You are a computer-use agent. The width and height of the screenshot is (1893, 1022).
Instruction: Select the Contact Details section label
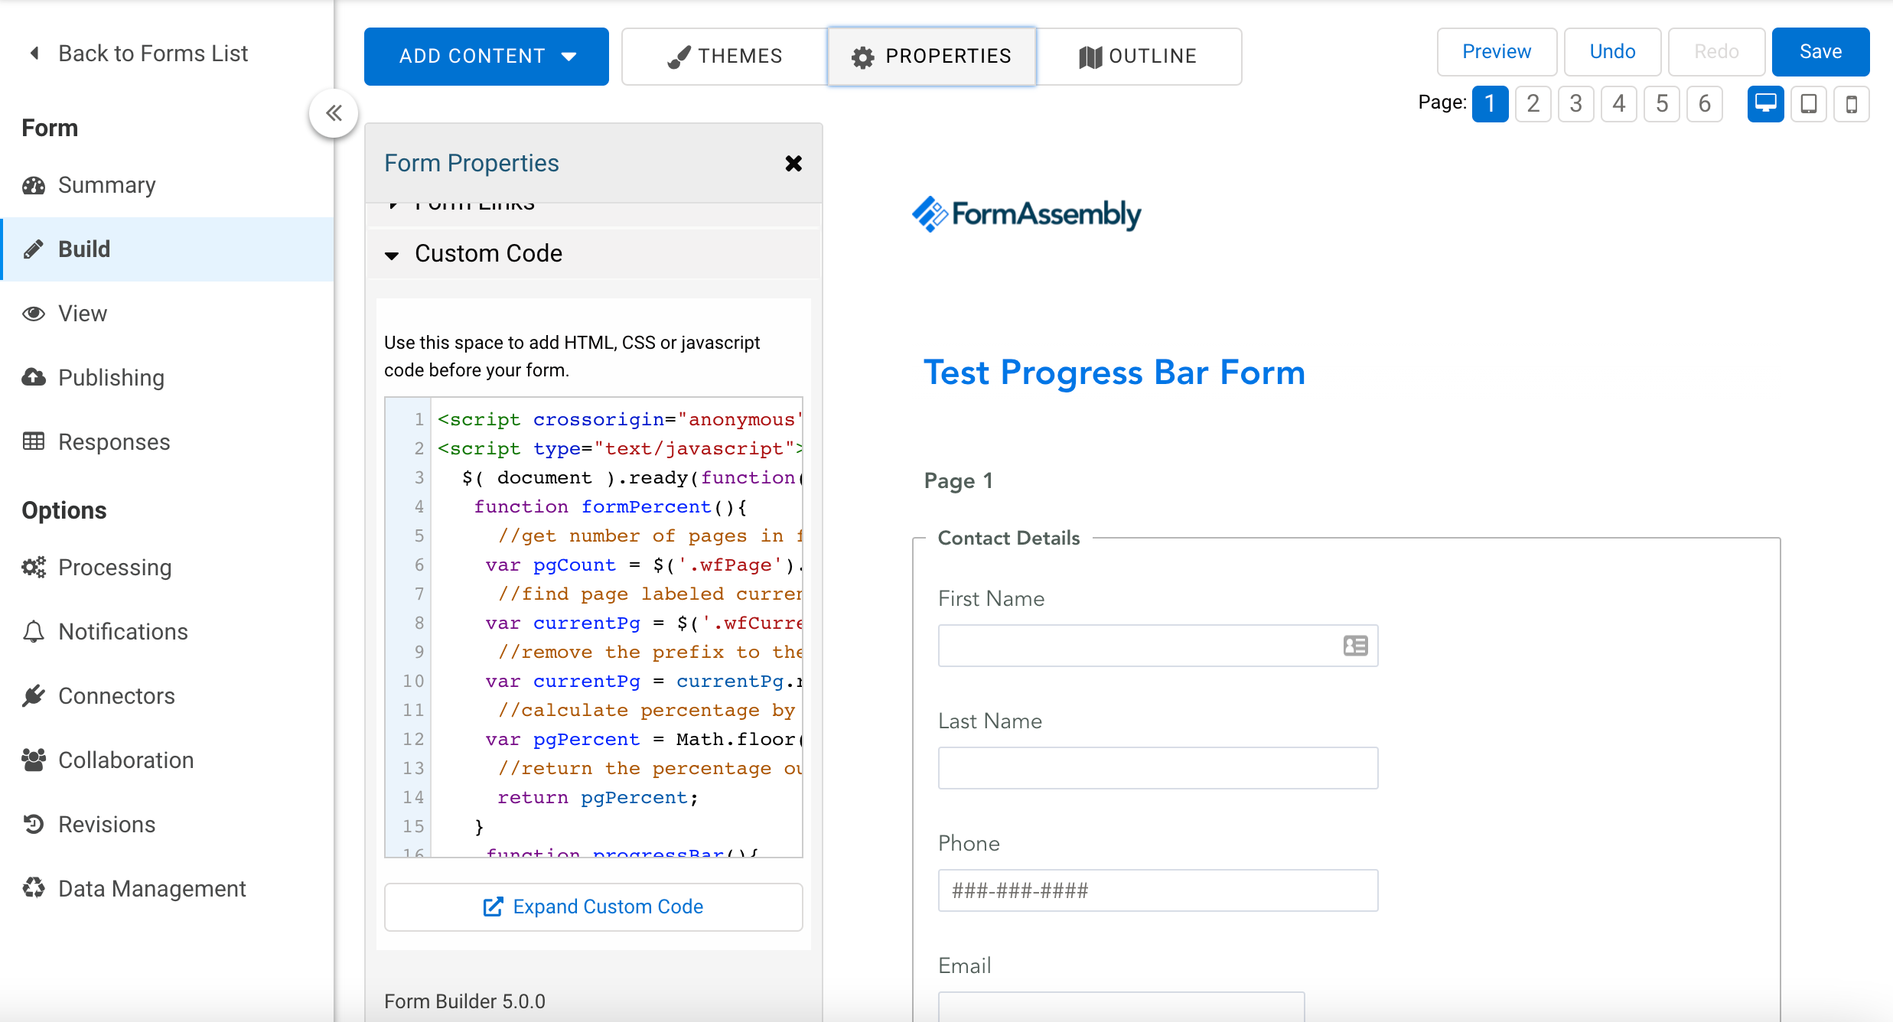pos(1008,539)
